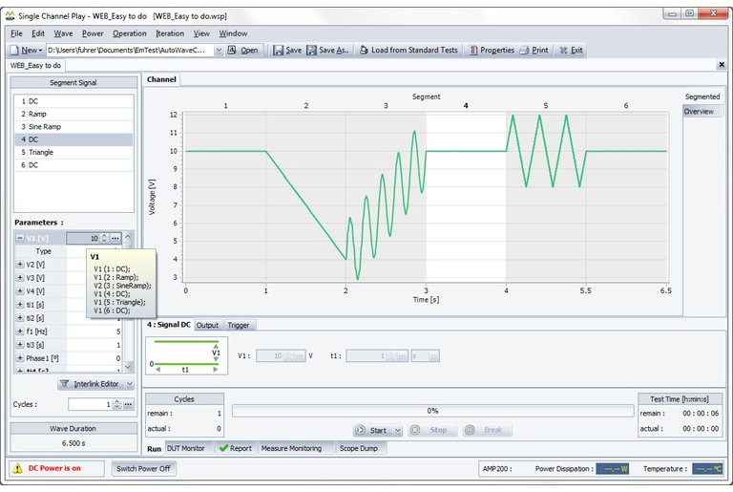Click the V1 value spinner arrows

(x=104, y=238)
